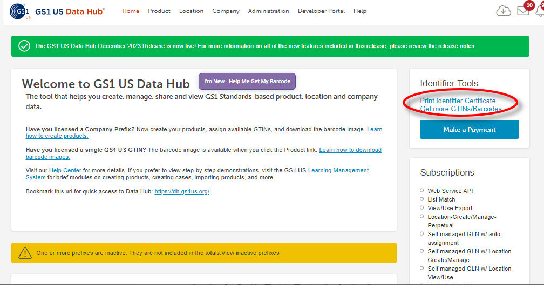Open the mail inbox envelope icon
The width and height of the screenshot is (544, 288).
tap(522, 11)
